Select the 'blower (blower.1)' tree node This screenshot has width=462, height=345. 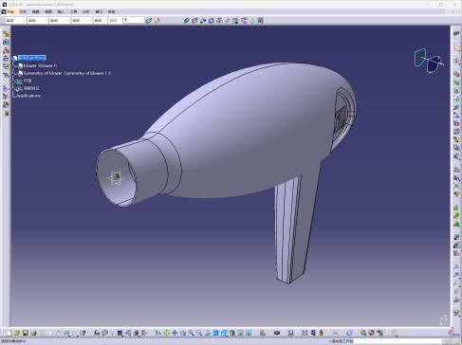[x=40, y=65]
